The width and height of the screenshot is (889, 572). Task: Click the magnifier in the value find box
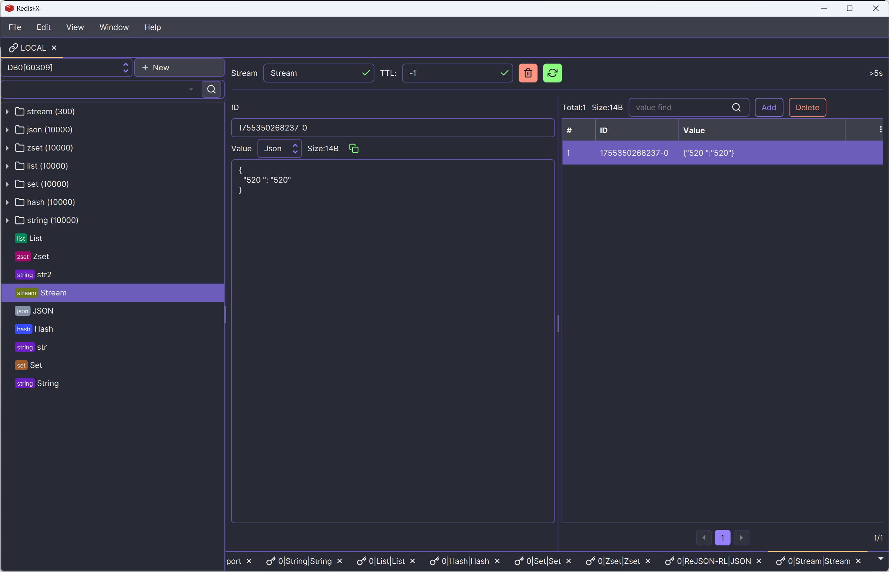point(736,107)
